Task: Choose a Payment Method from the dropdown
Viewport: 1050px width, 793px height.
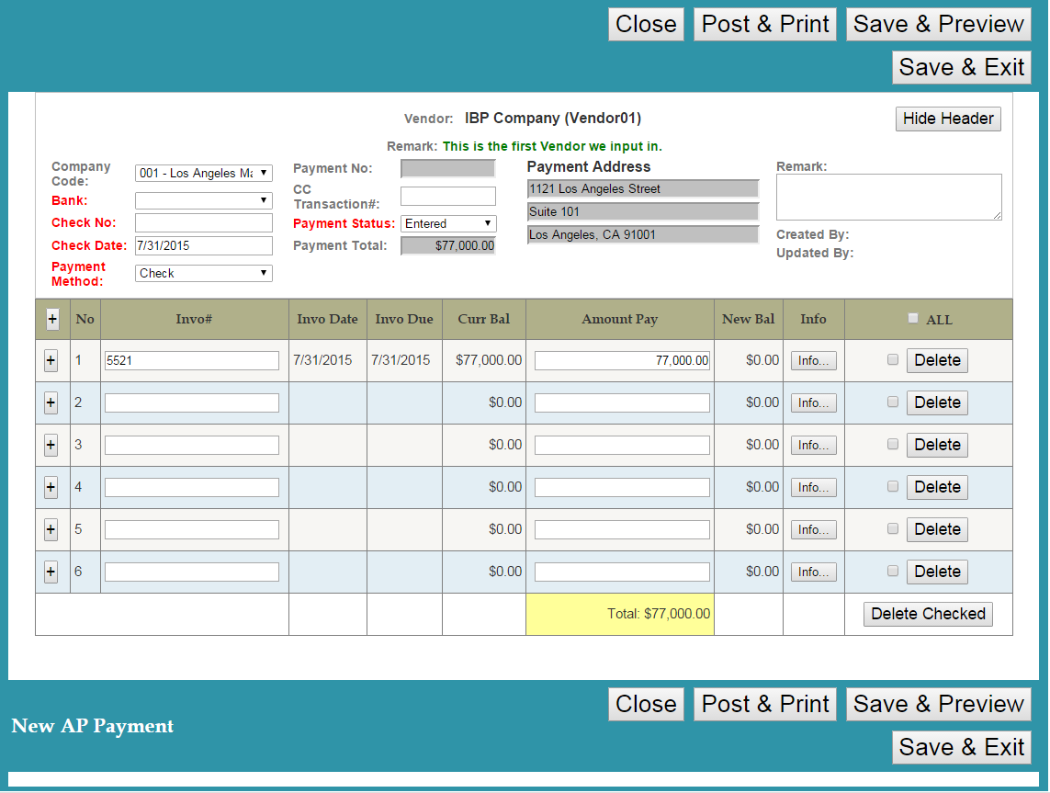Action: (203, 273)
